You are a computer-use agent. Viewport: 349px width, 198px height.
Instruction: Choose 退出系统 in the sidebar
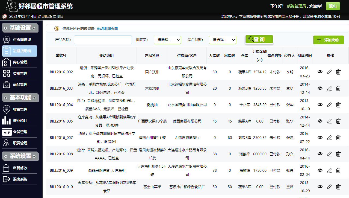(20, 179)
